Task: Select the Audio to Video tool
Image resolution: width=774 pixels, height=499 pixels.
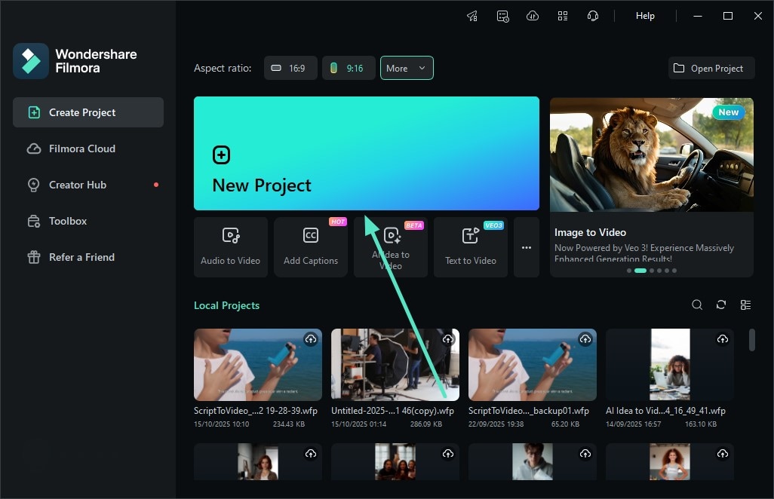Action: (x=230, y=246)
